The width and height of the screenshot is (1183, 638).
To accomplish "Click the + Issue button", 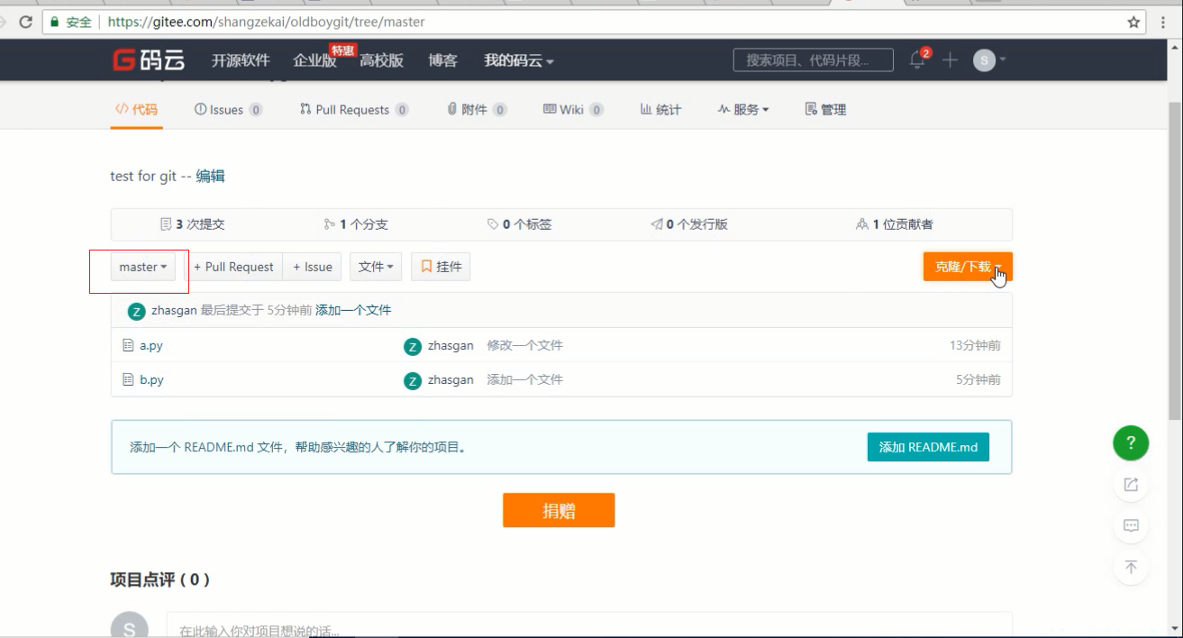I will (x=313, y=267).
